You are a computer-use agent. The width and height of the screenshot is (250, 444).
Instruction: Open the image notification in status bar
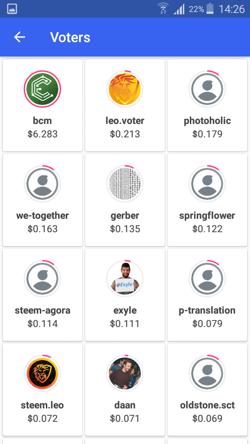click(x=12, y=9)
